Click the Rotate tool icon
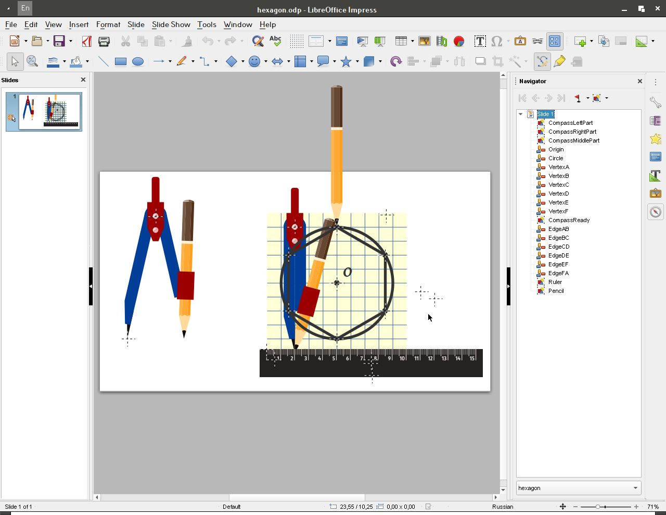The height and width of the screenshot is (515, 666). (x=396, y=61)
